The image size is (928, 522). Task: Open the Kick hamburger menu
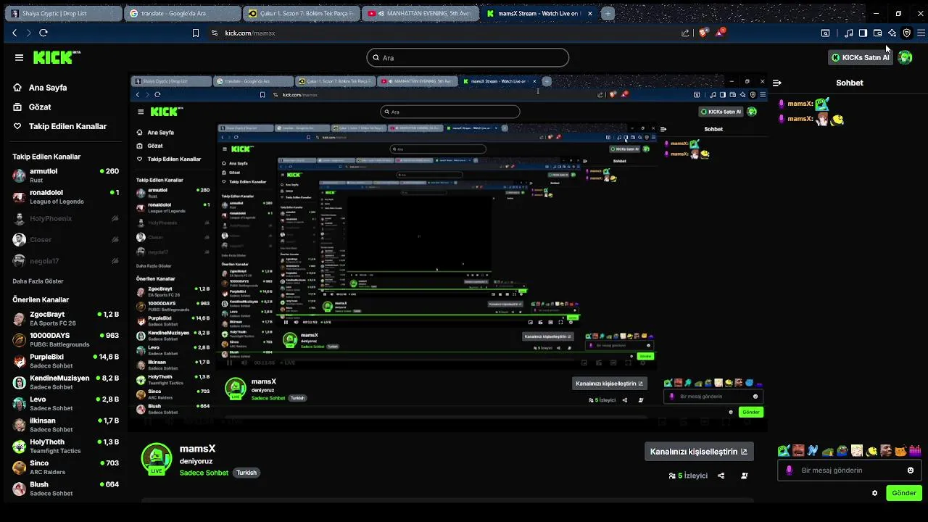[19, 57]
